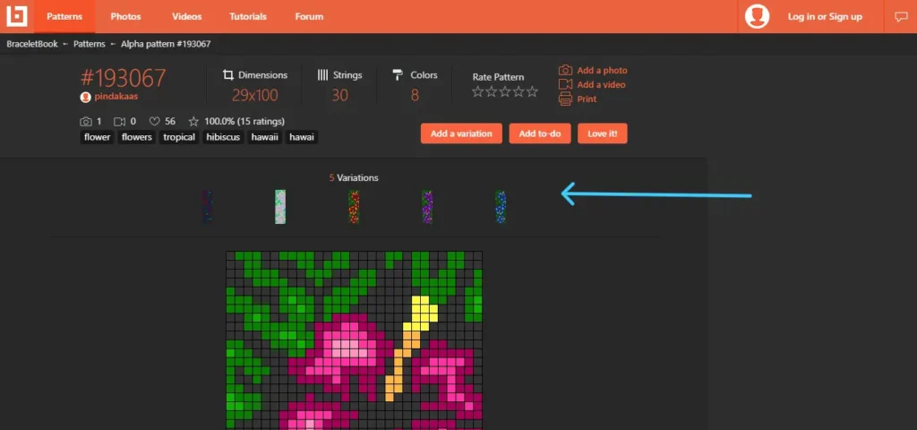Open the Photos tab
The width and height of the screenshot is (917, 430).
click(x=125, y=16)
